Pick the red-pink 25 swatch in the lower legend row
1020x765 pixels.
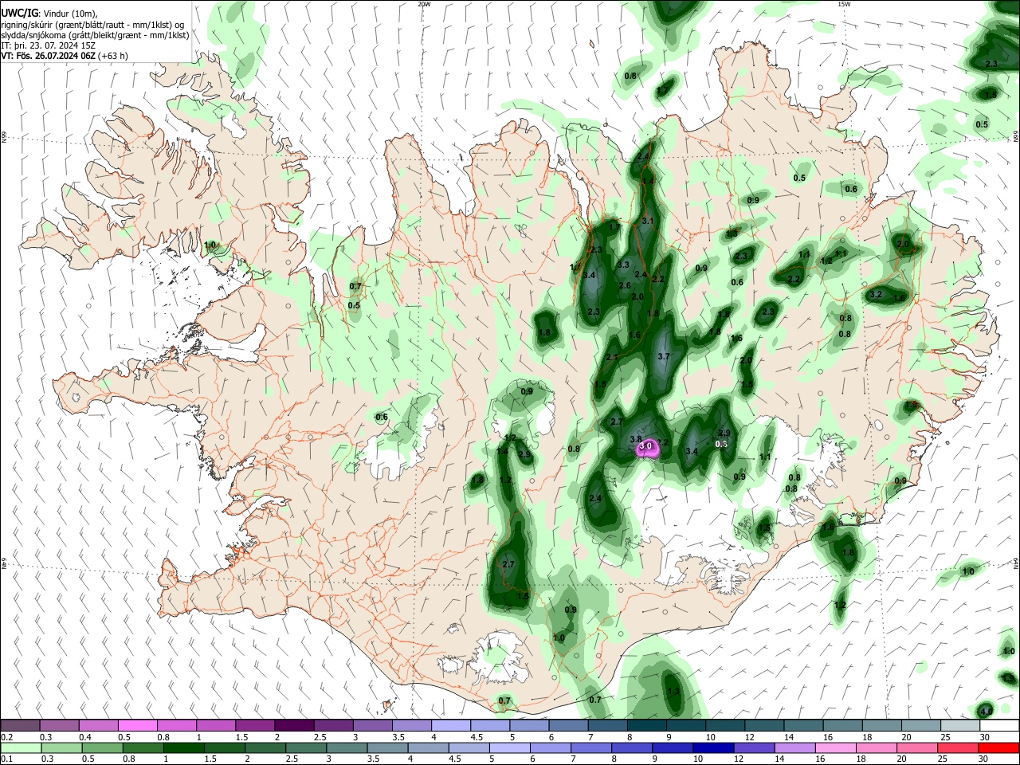[956, 747]
